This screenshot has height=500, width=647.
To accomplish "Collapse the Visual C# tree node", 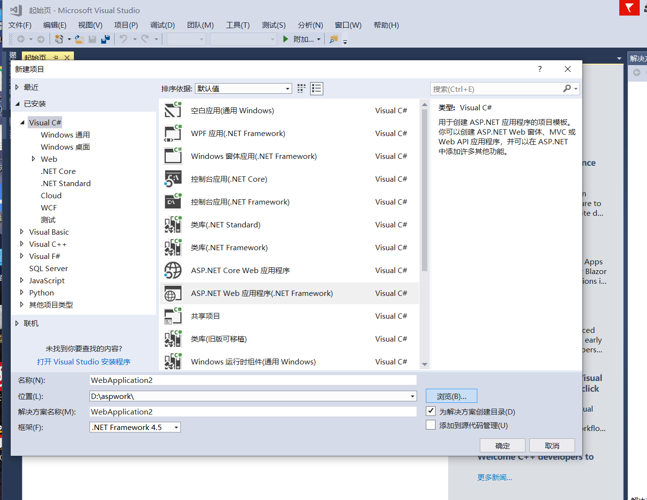I will tap(22, 122).
